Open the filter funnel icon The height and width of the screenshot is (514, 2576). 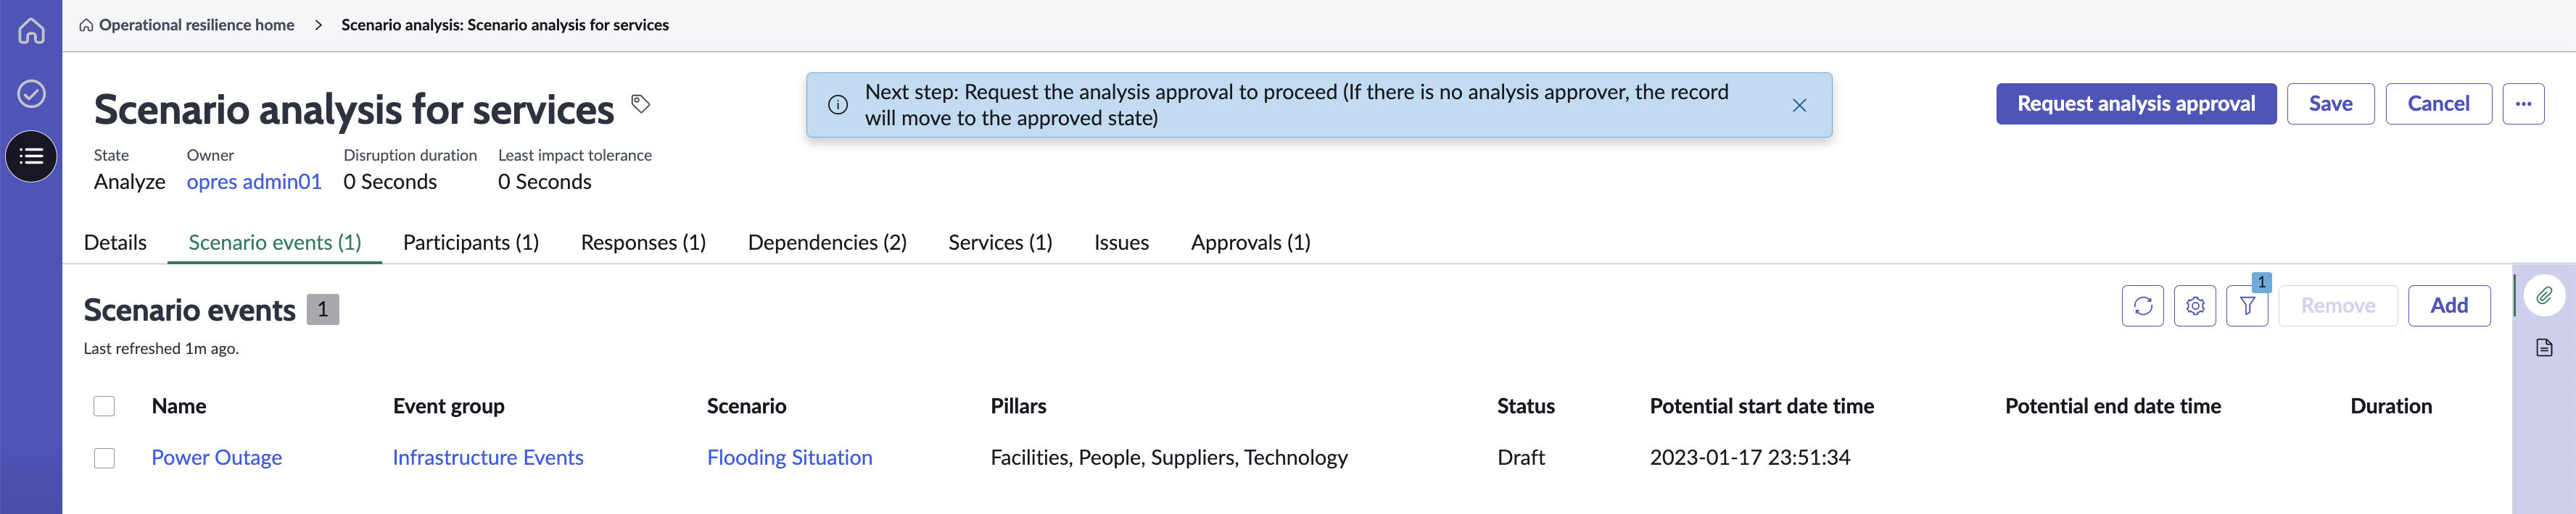pos(2247,306)
